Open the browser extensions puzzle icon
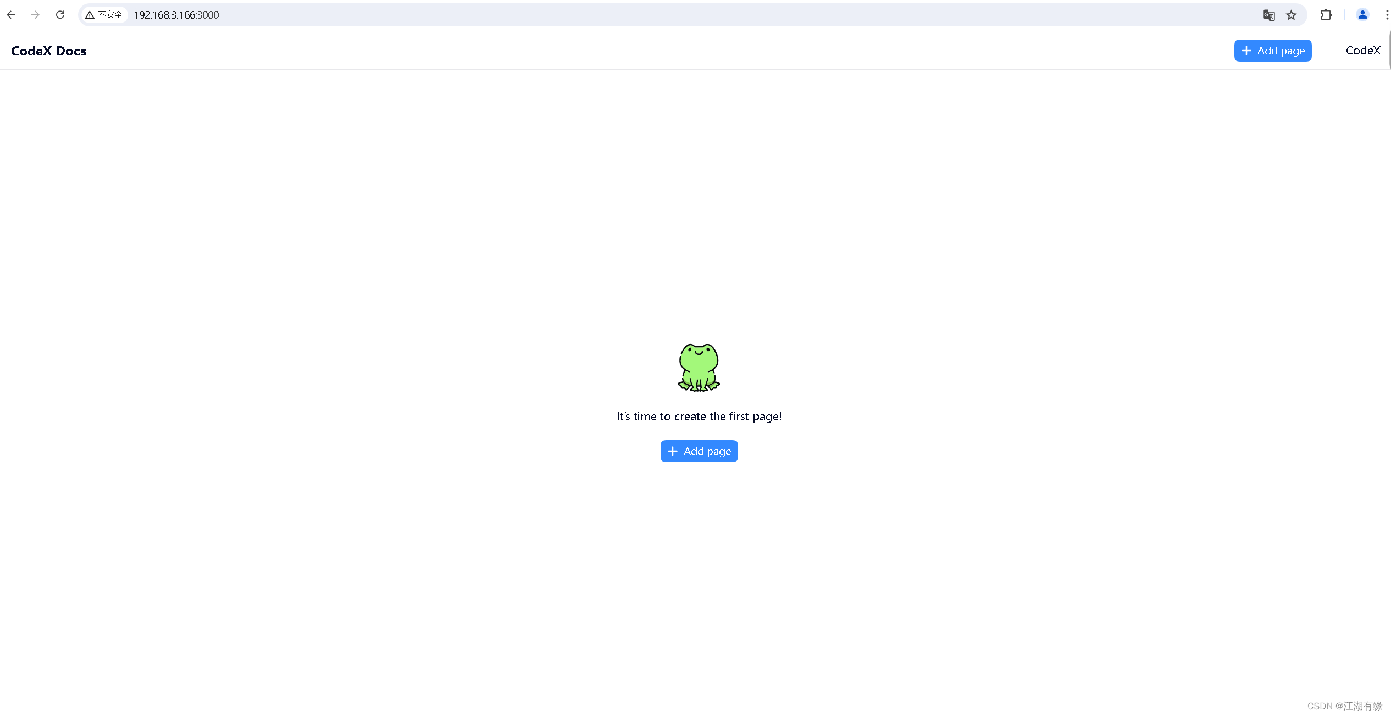 [x=1326, y=15]
